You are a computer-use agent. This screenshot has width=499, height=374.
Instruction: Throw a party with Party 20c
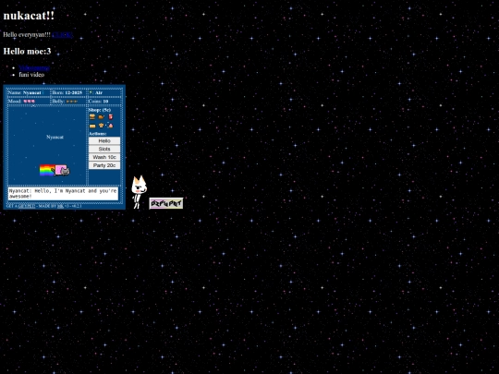[x=104, y=165]
